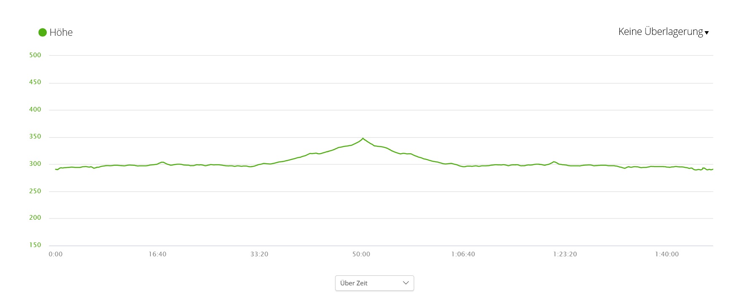Open the Keine Überlagerung overlay dropdown
748x306 pixels.
click(x=660, y=32)
